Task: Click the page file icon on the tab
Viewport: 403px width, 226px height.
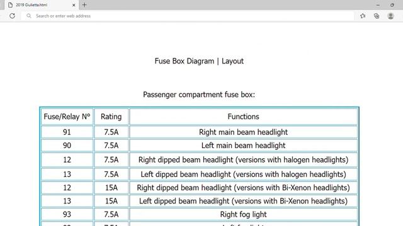Action: click(10, 5)
